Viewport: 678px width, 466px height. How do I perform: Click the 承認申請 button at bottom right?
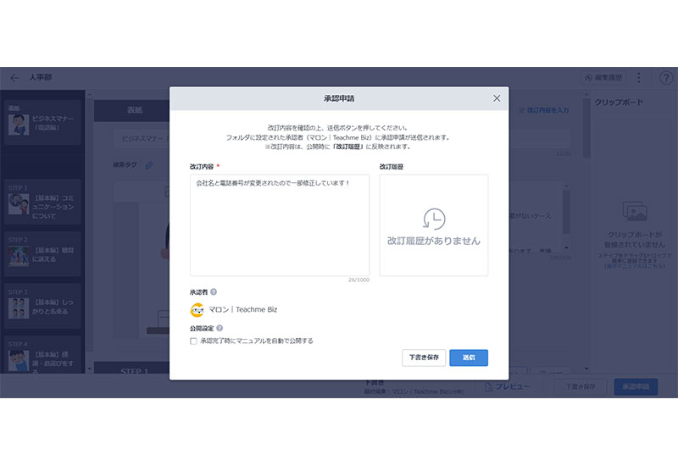pos(635,386)
